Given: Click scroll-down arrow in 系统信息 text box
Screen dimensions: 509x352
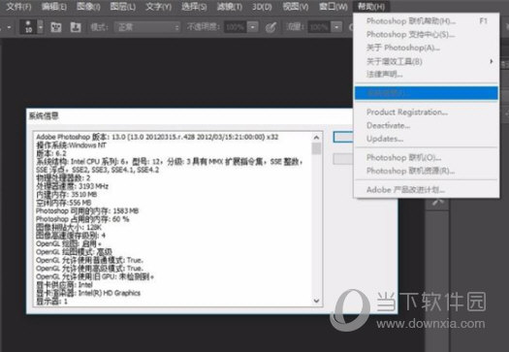Looking at the screenshot, I should click(x=316, y=301).
